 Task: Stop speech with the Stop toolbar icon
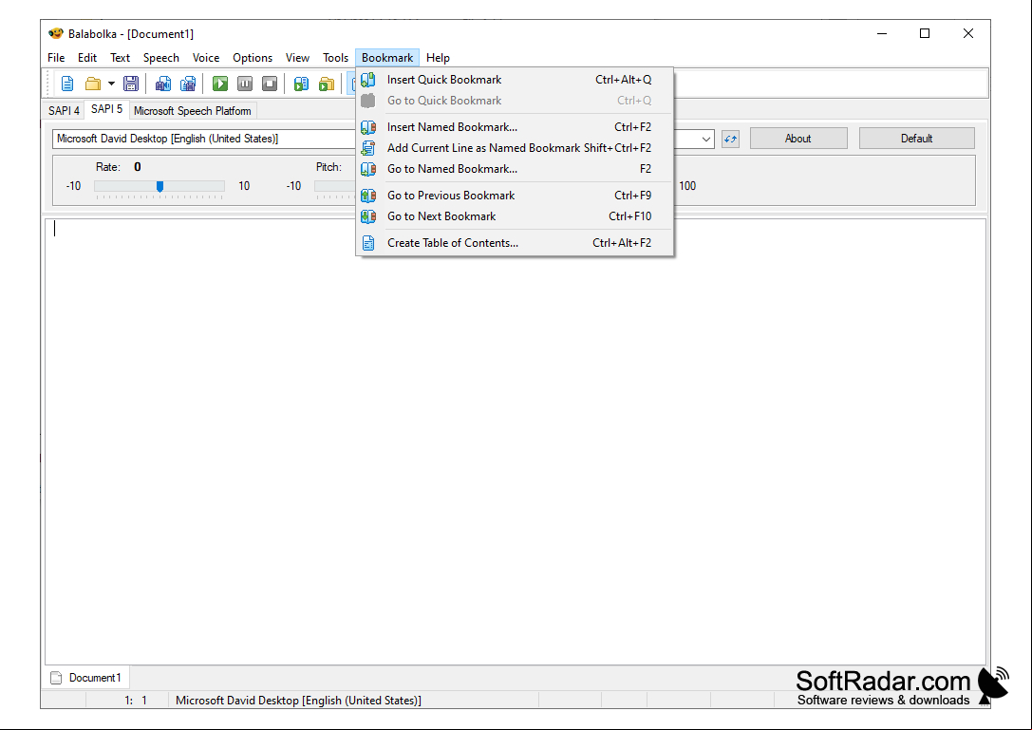point(270,84)
